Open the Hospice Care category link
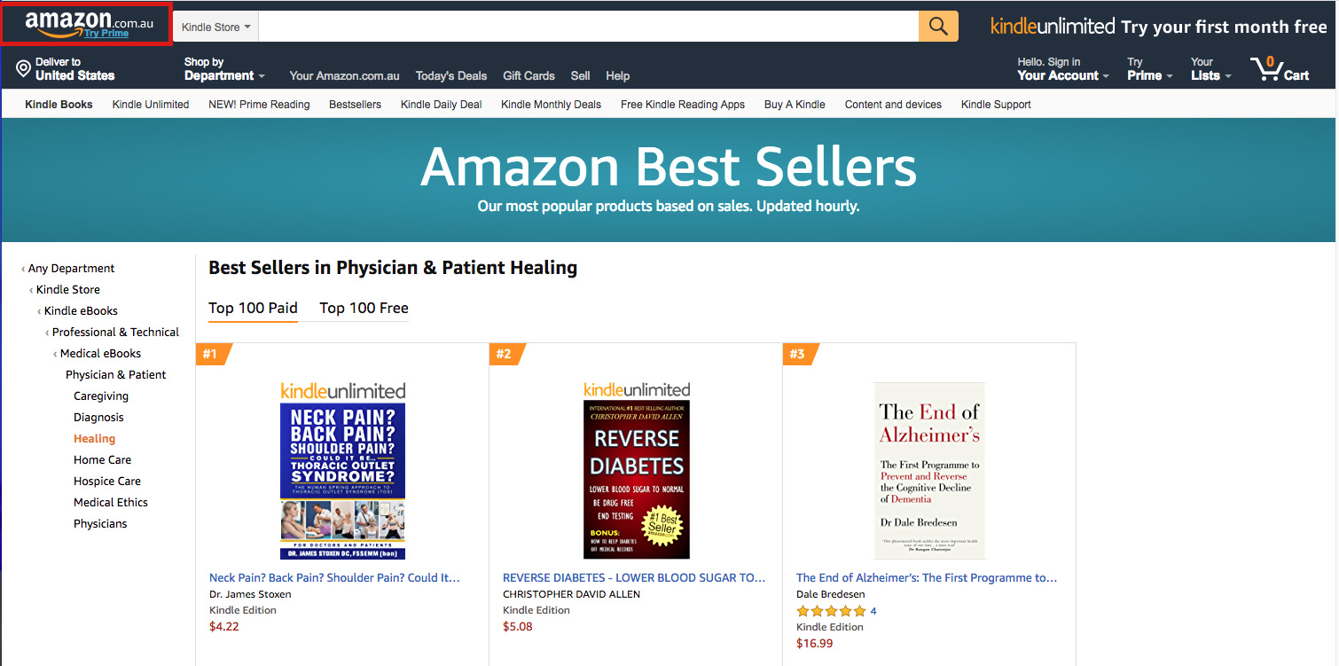This screenshot has width=1339, height=666. pos(107,482)
